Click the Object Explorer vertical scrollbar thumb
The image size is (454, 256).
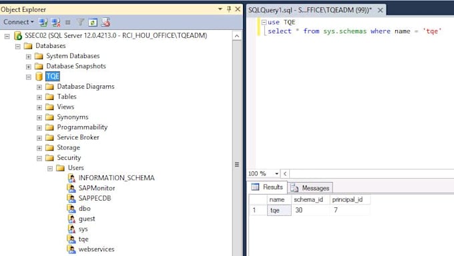237,164
